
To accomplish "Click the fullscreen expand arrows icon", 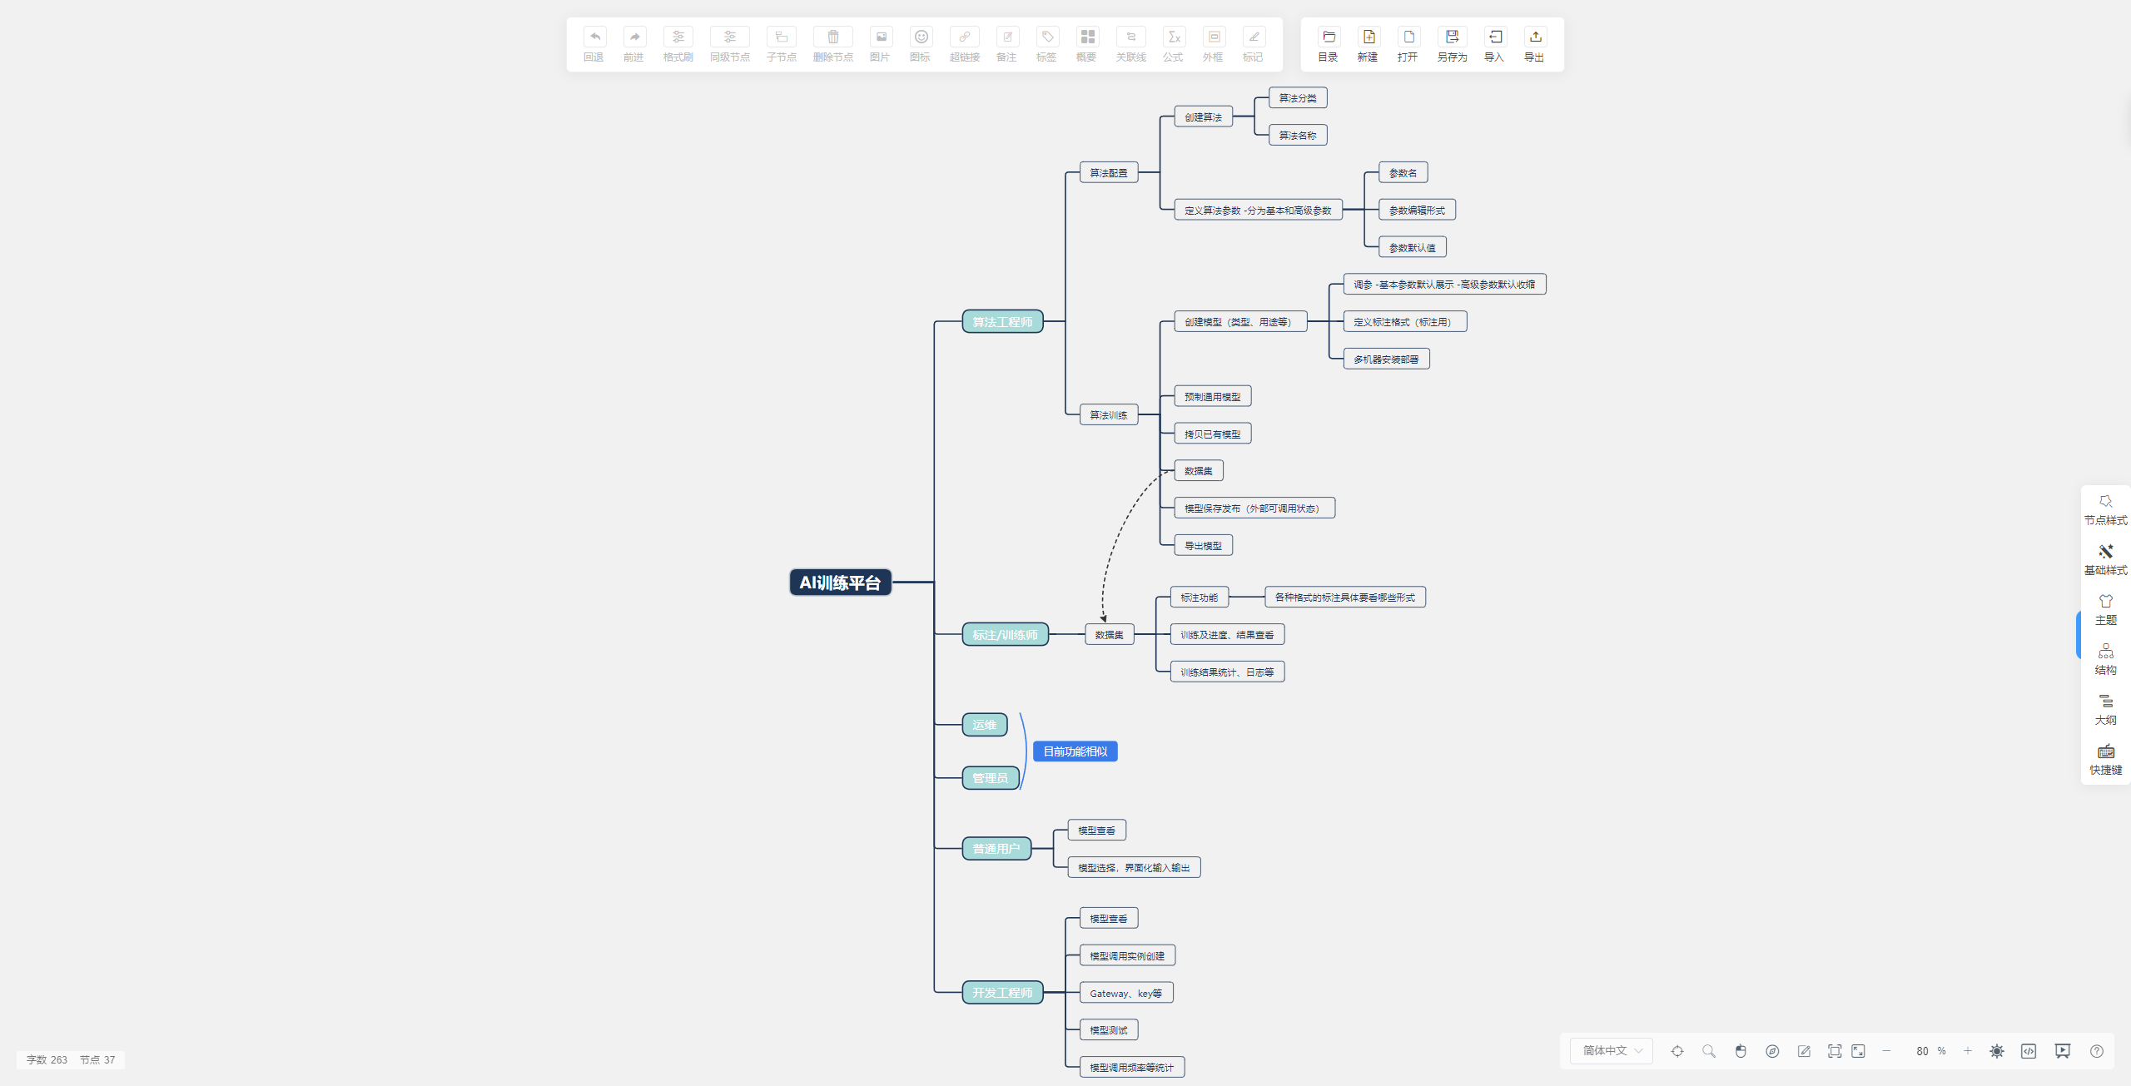I will (1859, 1051).
